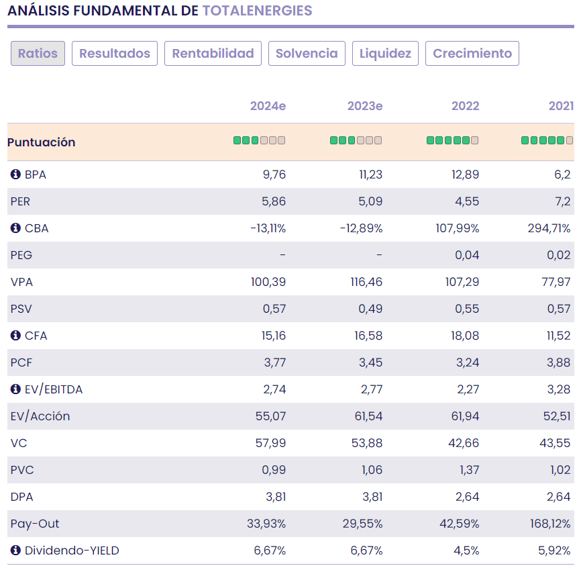Click the 2021 column header
The height and width of the screenshot is (576, 581).
pos(561,106)
